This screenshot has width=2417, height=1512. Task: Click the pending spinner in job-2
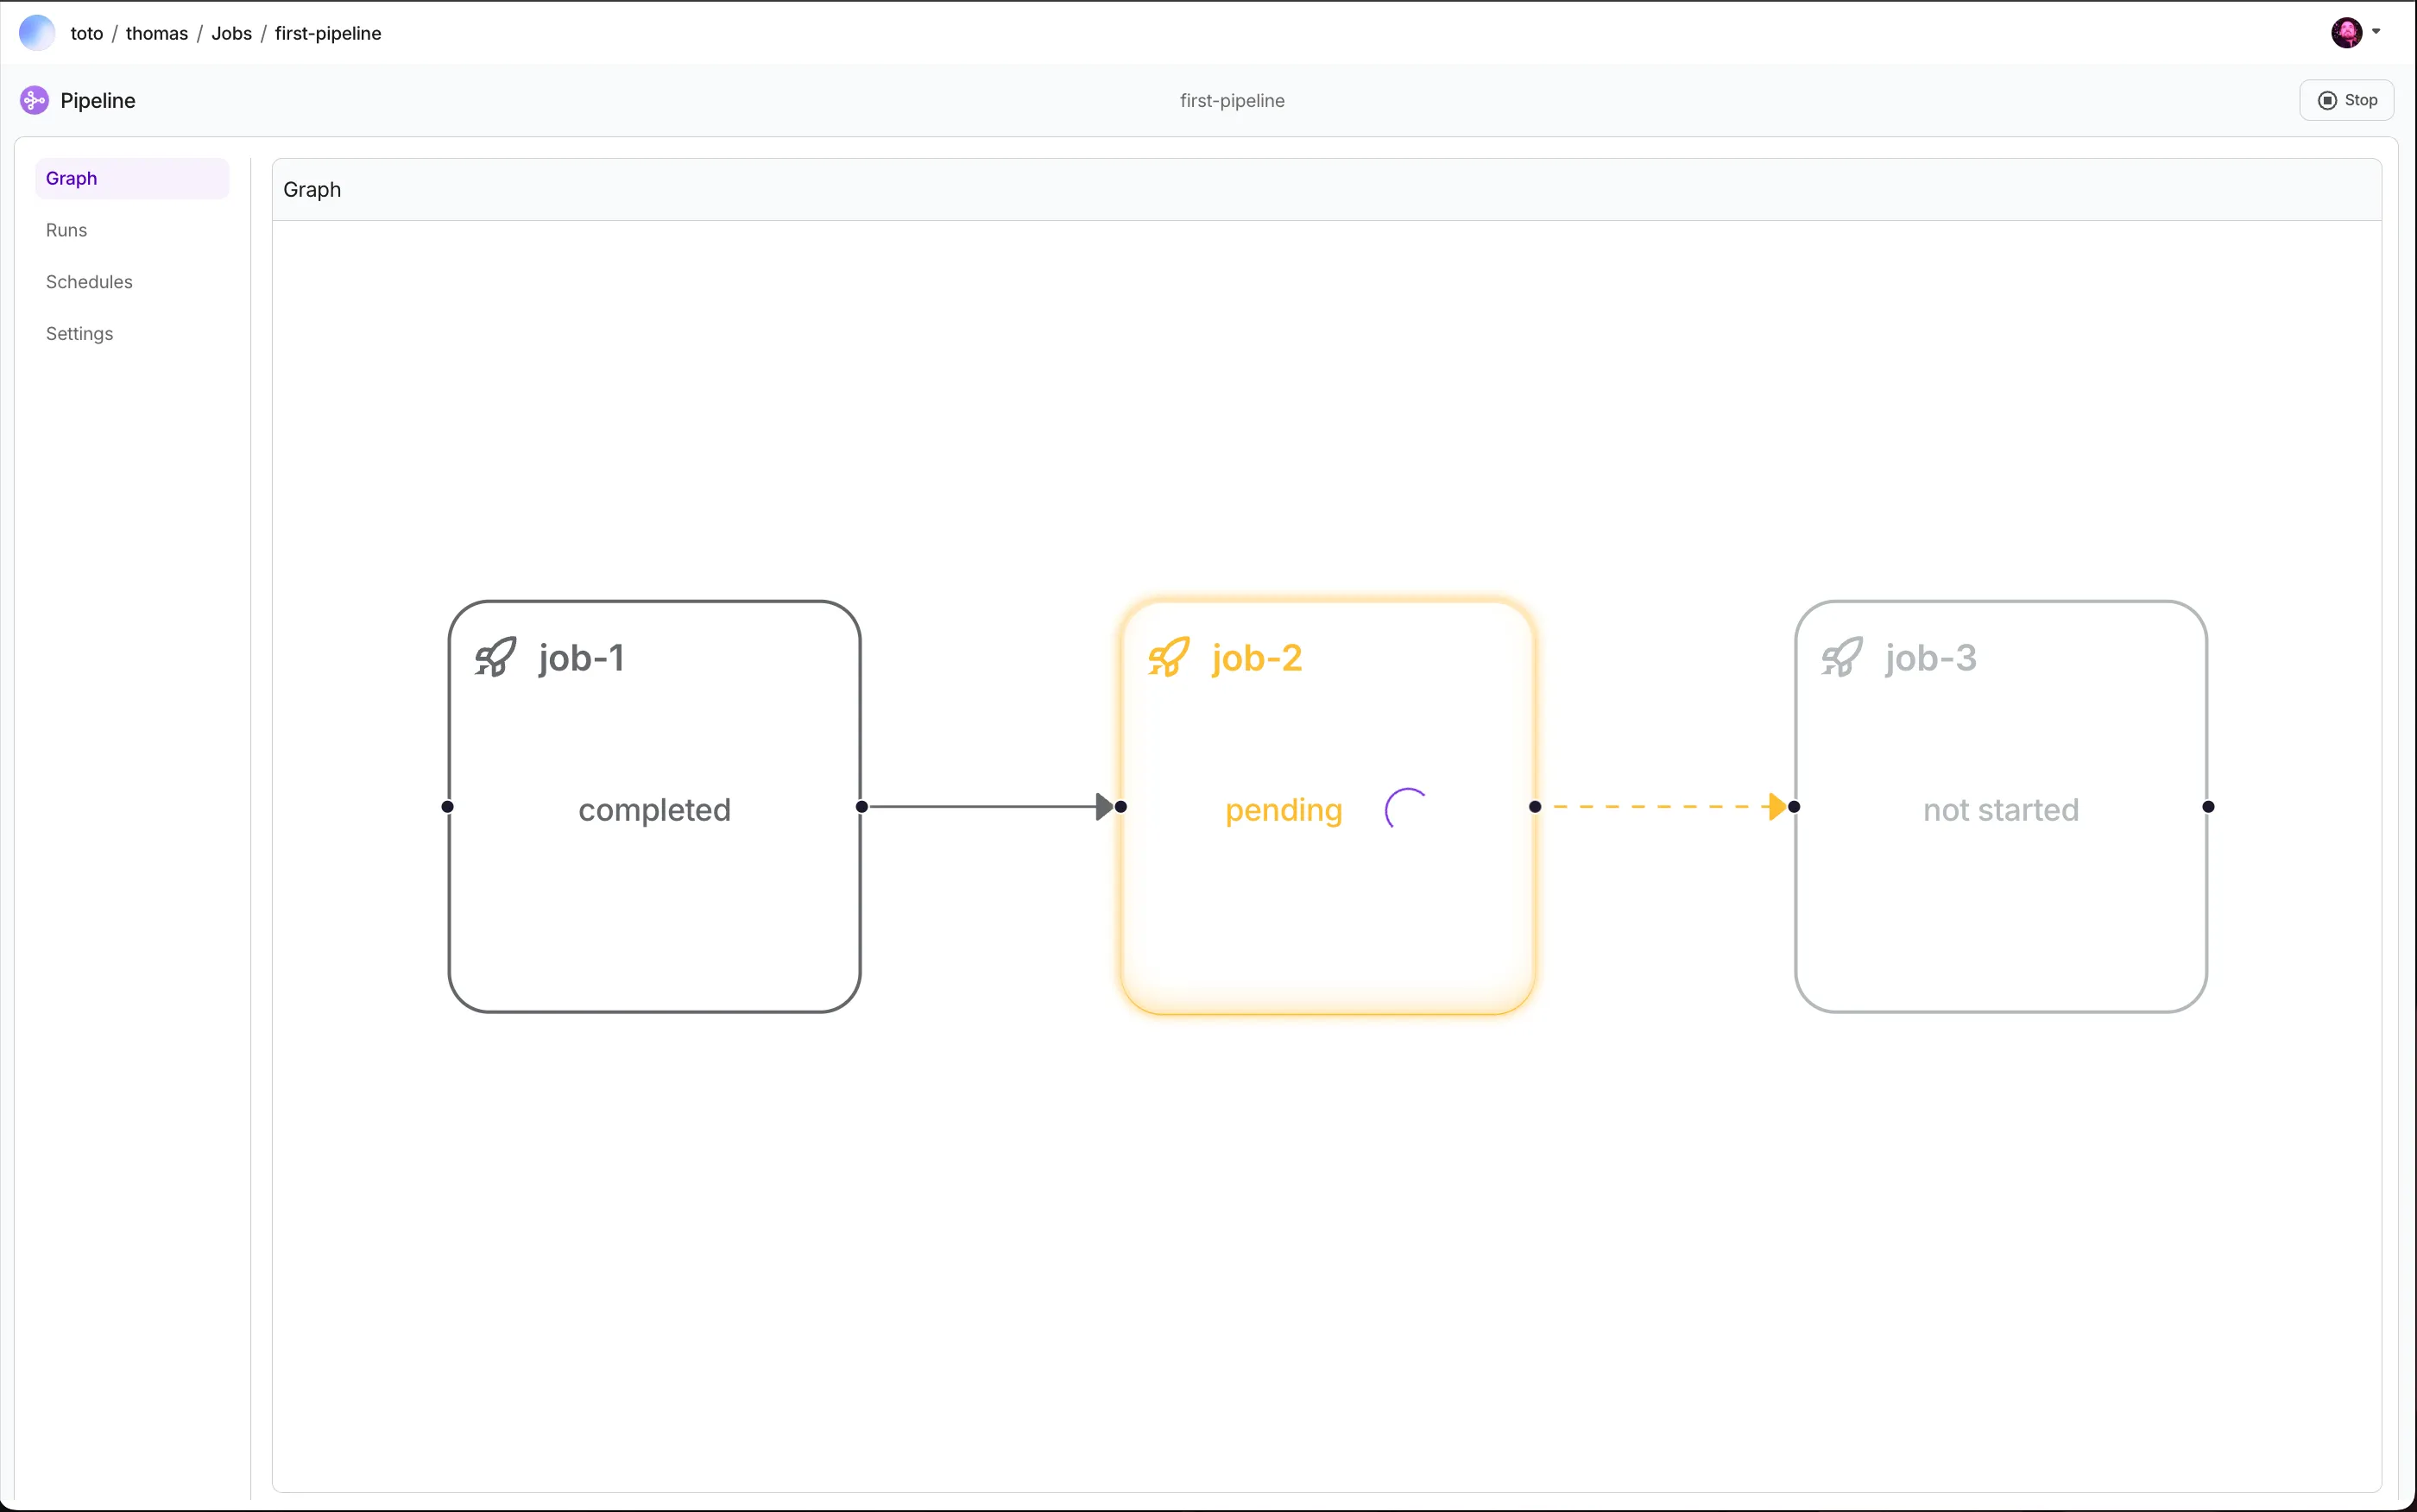click(1406, 808)
